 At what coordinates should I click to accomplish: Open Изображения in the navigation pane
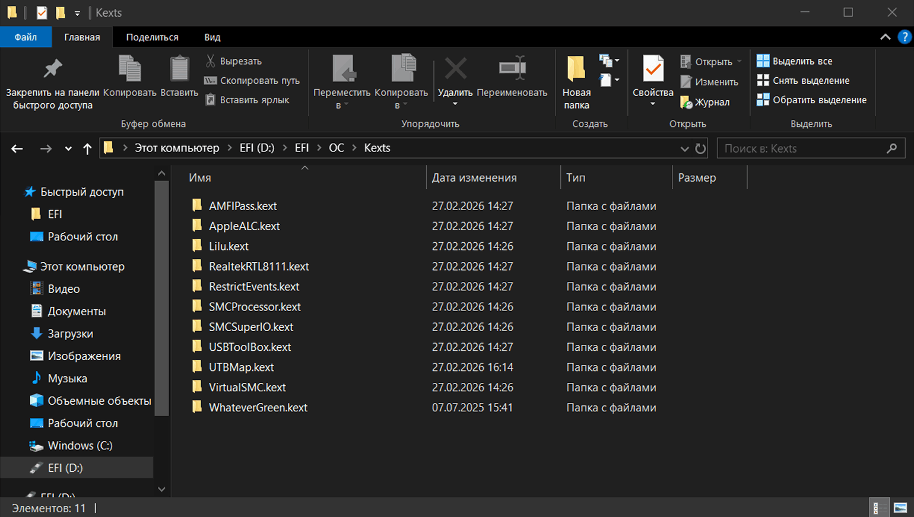point(84,356)
